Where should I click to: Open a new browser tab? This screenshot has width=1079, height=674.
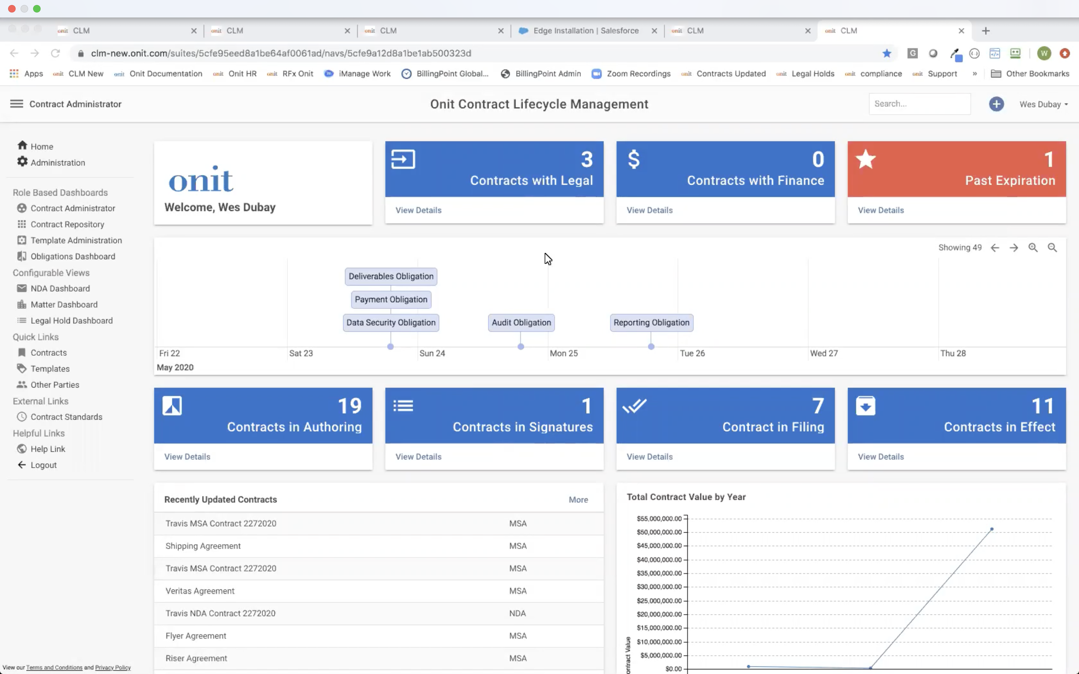(x=986, y=31)
